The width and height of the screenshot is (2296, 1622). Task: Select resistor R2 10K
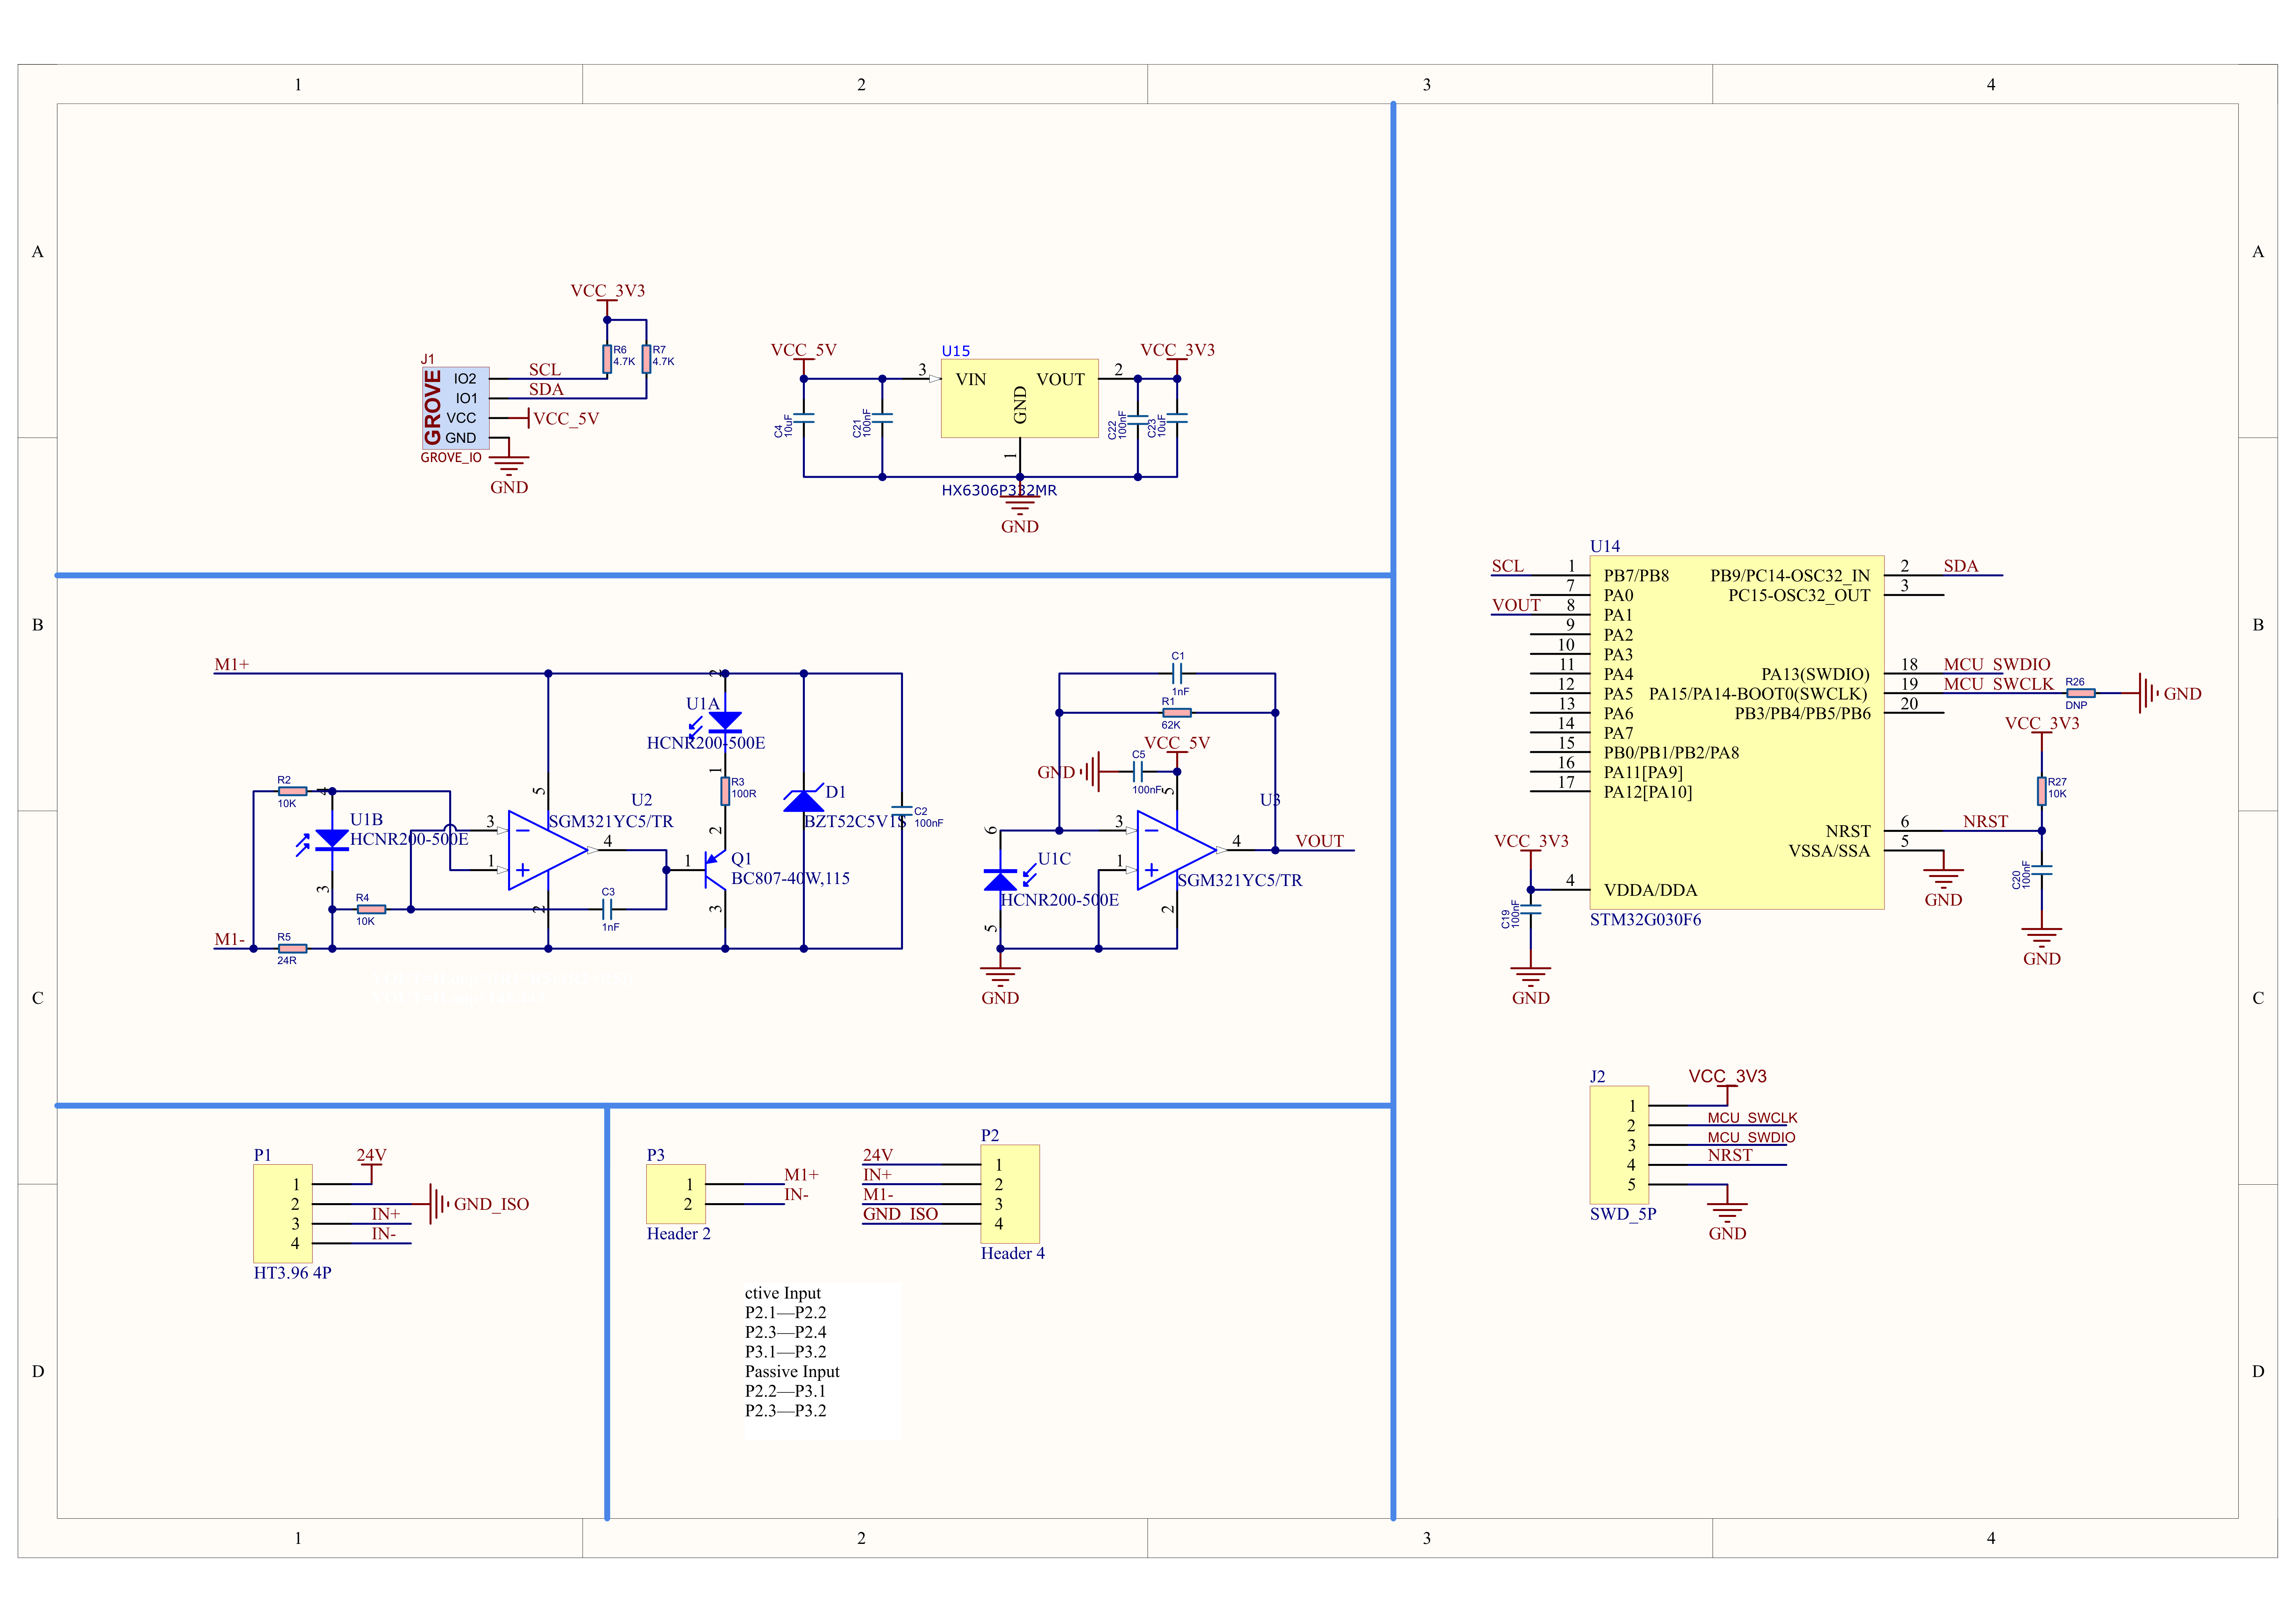pos(292,791)
